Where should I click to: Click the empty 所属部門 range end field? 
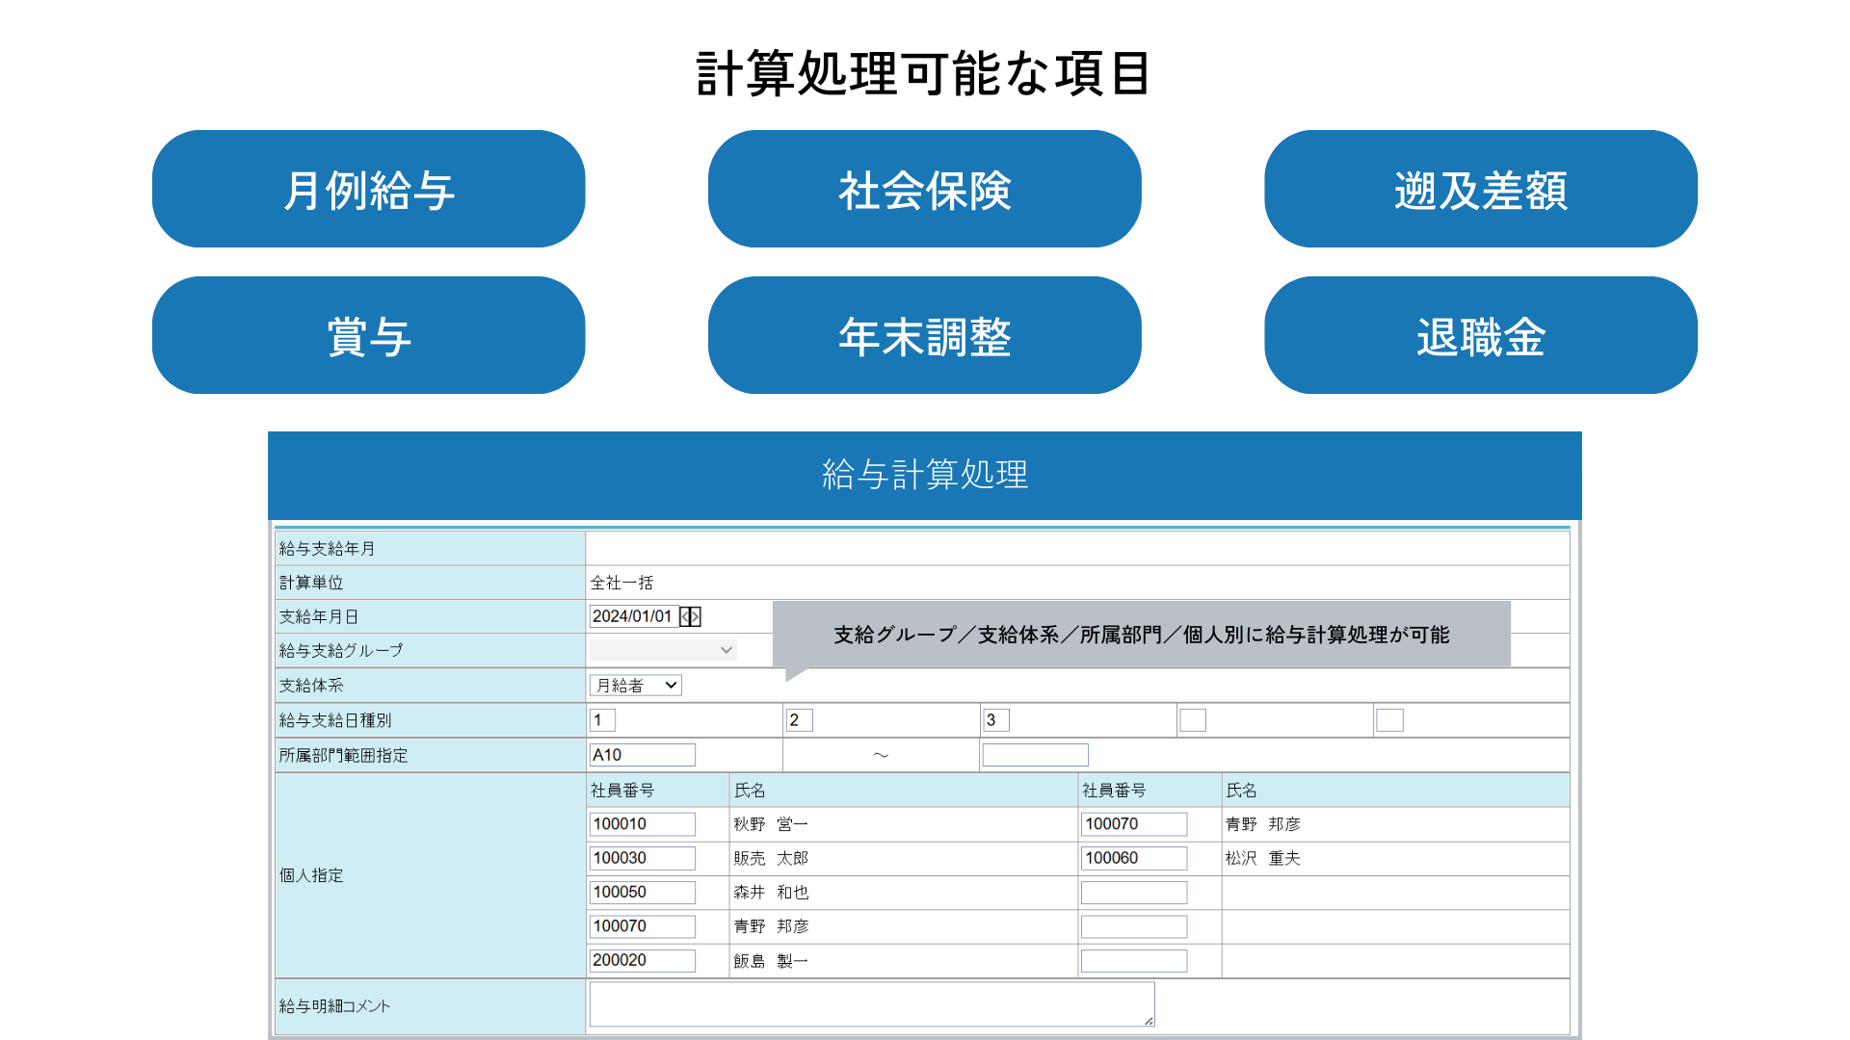point(1035,755)
